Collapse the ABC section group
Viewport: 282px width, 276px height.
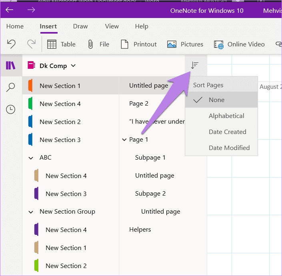[x=31, y=158]
